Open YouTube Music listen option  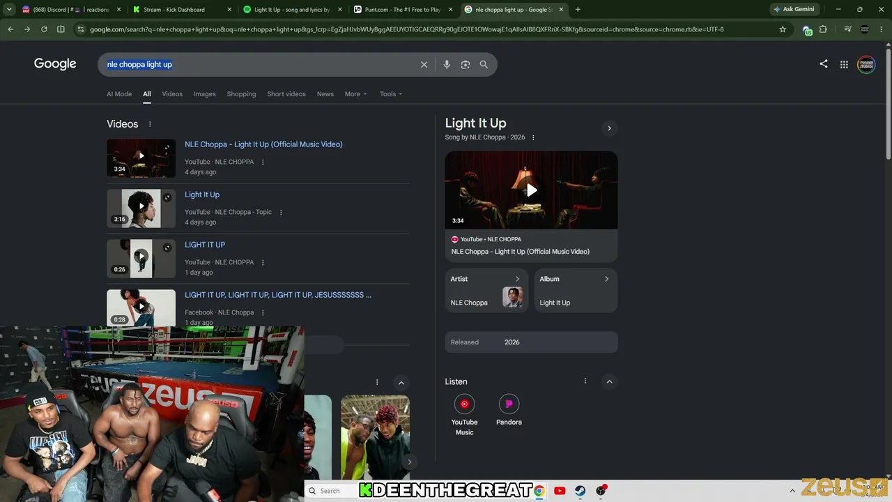click(464, 415)
